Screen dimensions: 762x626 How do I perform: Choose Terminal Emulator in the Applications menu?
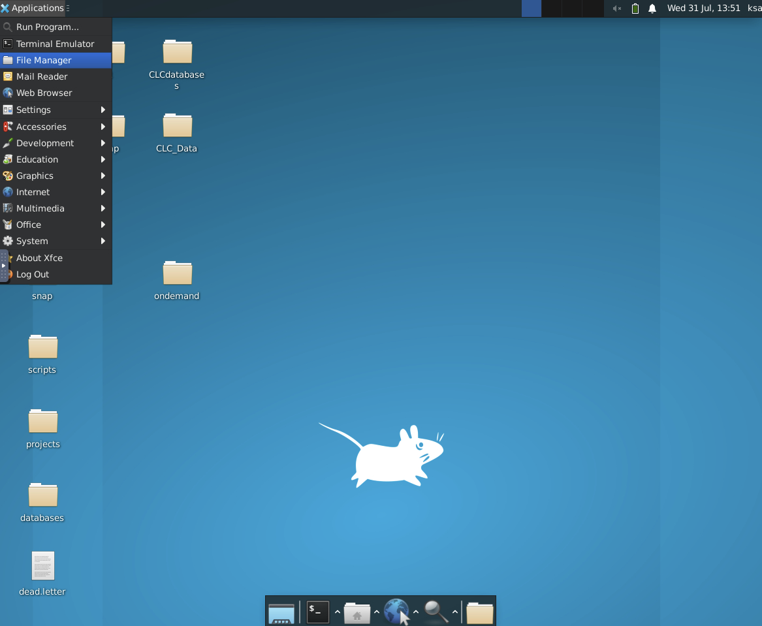pos(56,44)
